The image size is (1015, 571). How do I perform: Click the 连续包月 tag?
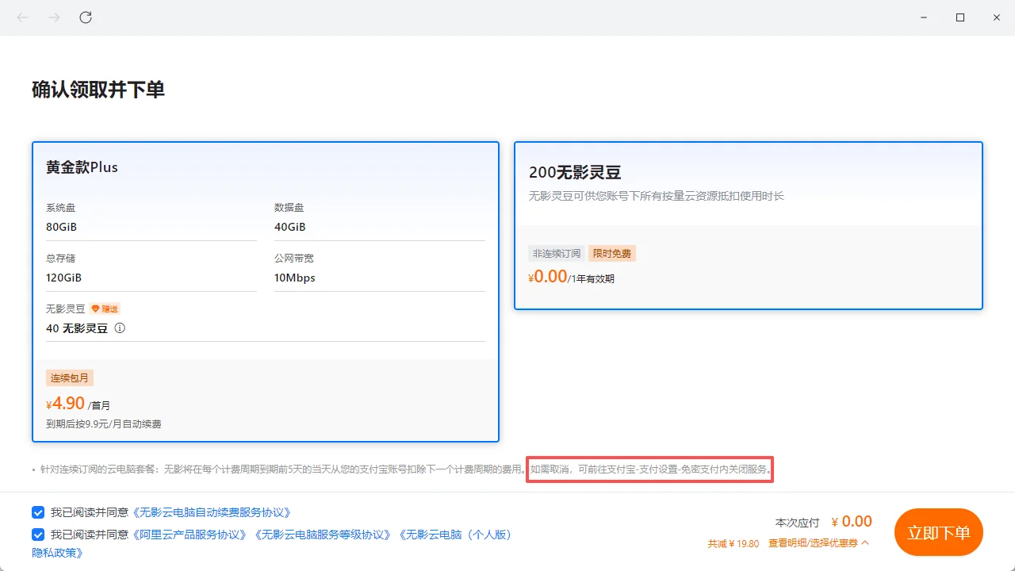pyautogui.click(x=70, y=377)
